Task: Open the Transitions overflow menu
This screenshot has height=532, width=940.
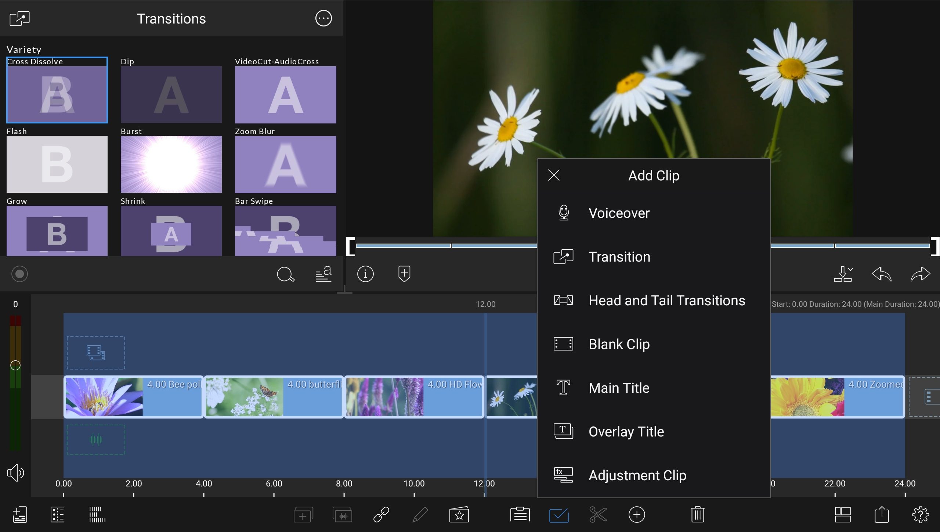Action: point(323,18)
